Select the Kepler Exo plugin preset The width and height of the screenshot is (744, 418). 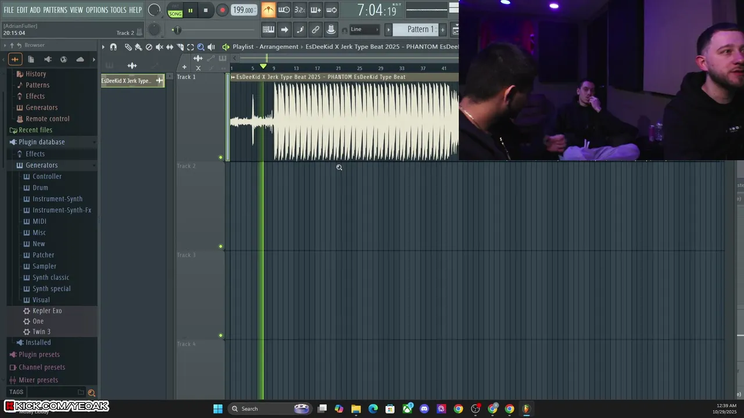click(x=47, y=311)
